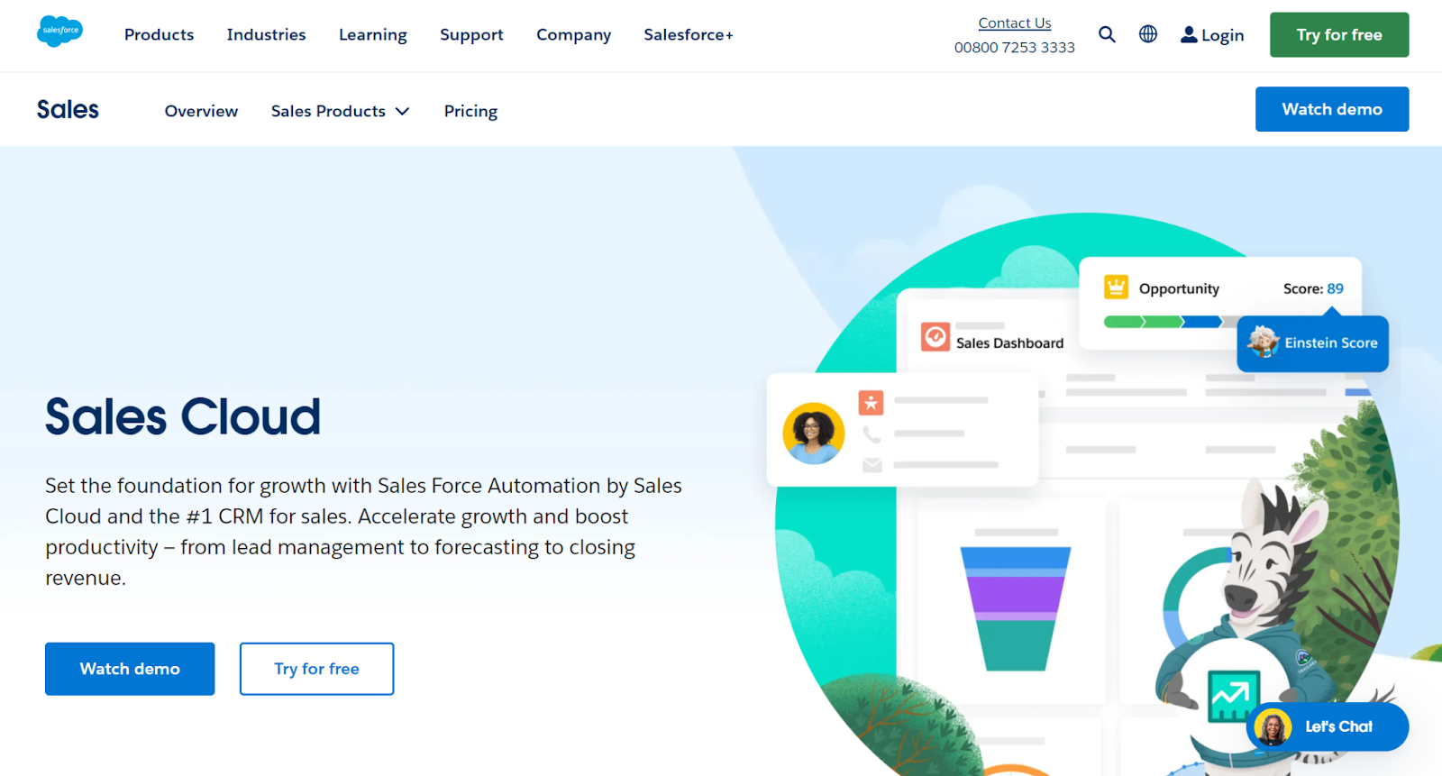Click the Opportunity label text
This screenshot has width=1442, height=776.
(x=1179, y=288)
